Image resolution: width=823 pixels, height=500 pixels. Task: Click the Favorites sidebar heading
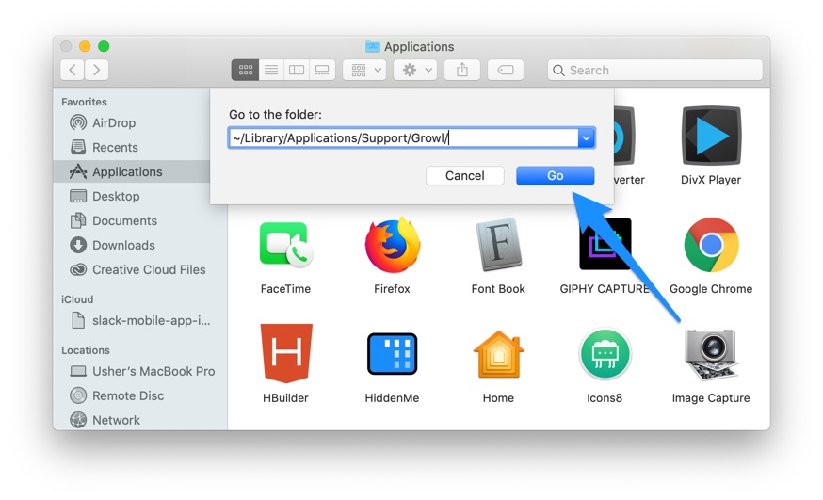tap(84, 102)
